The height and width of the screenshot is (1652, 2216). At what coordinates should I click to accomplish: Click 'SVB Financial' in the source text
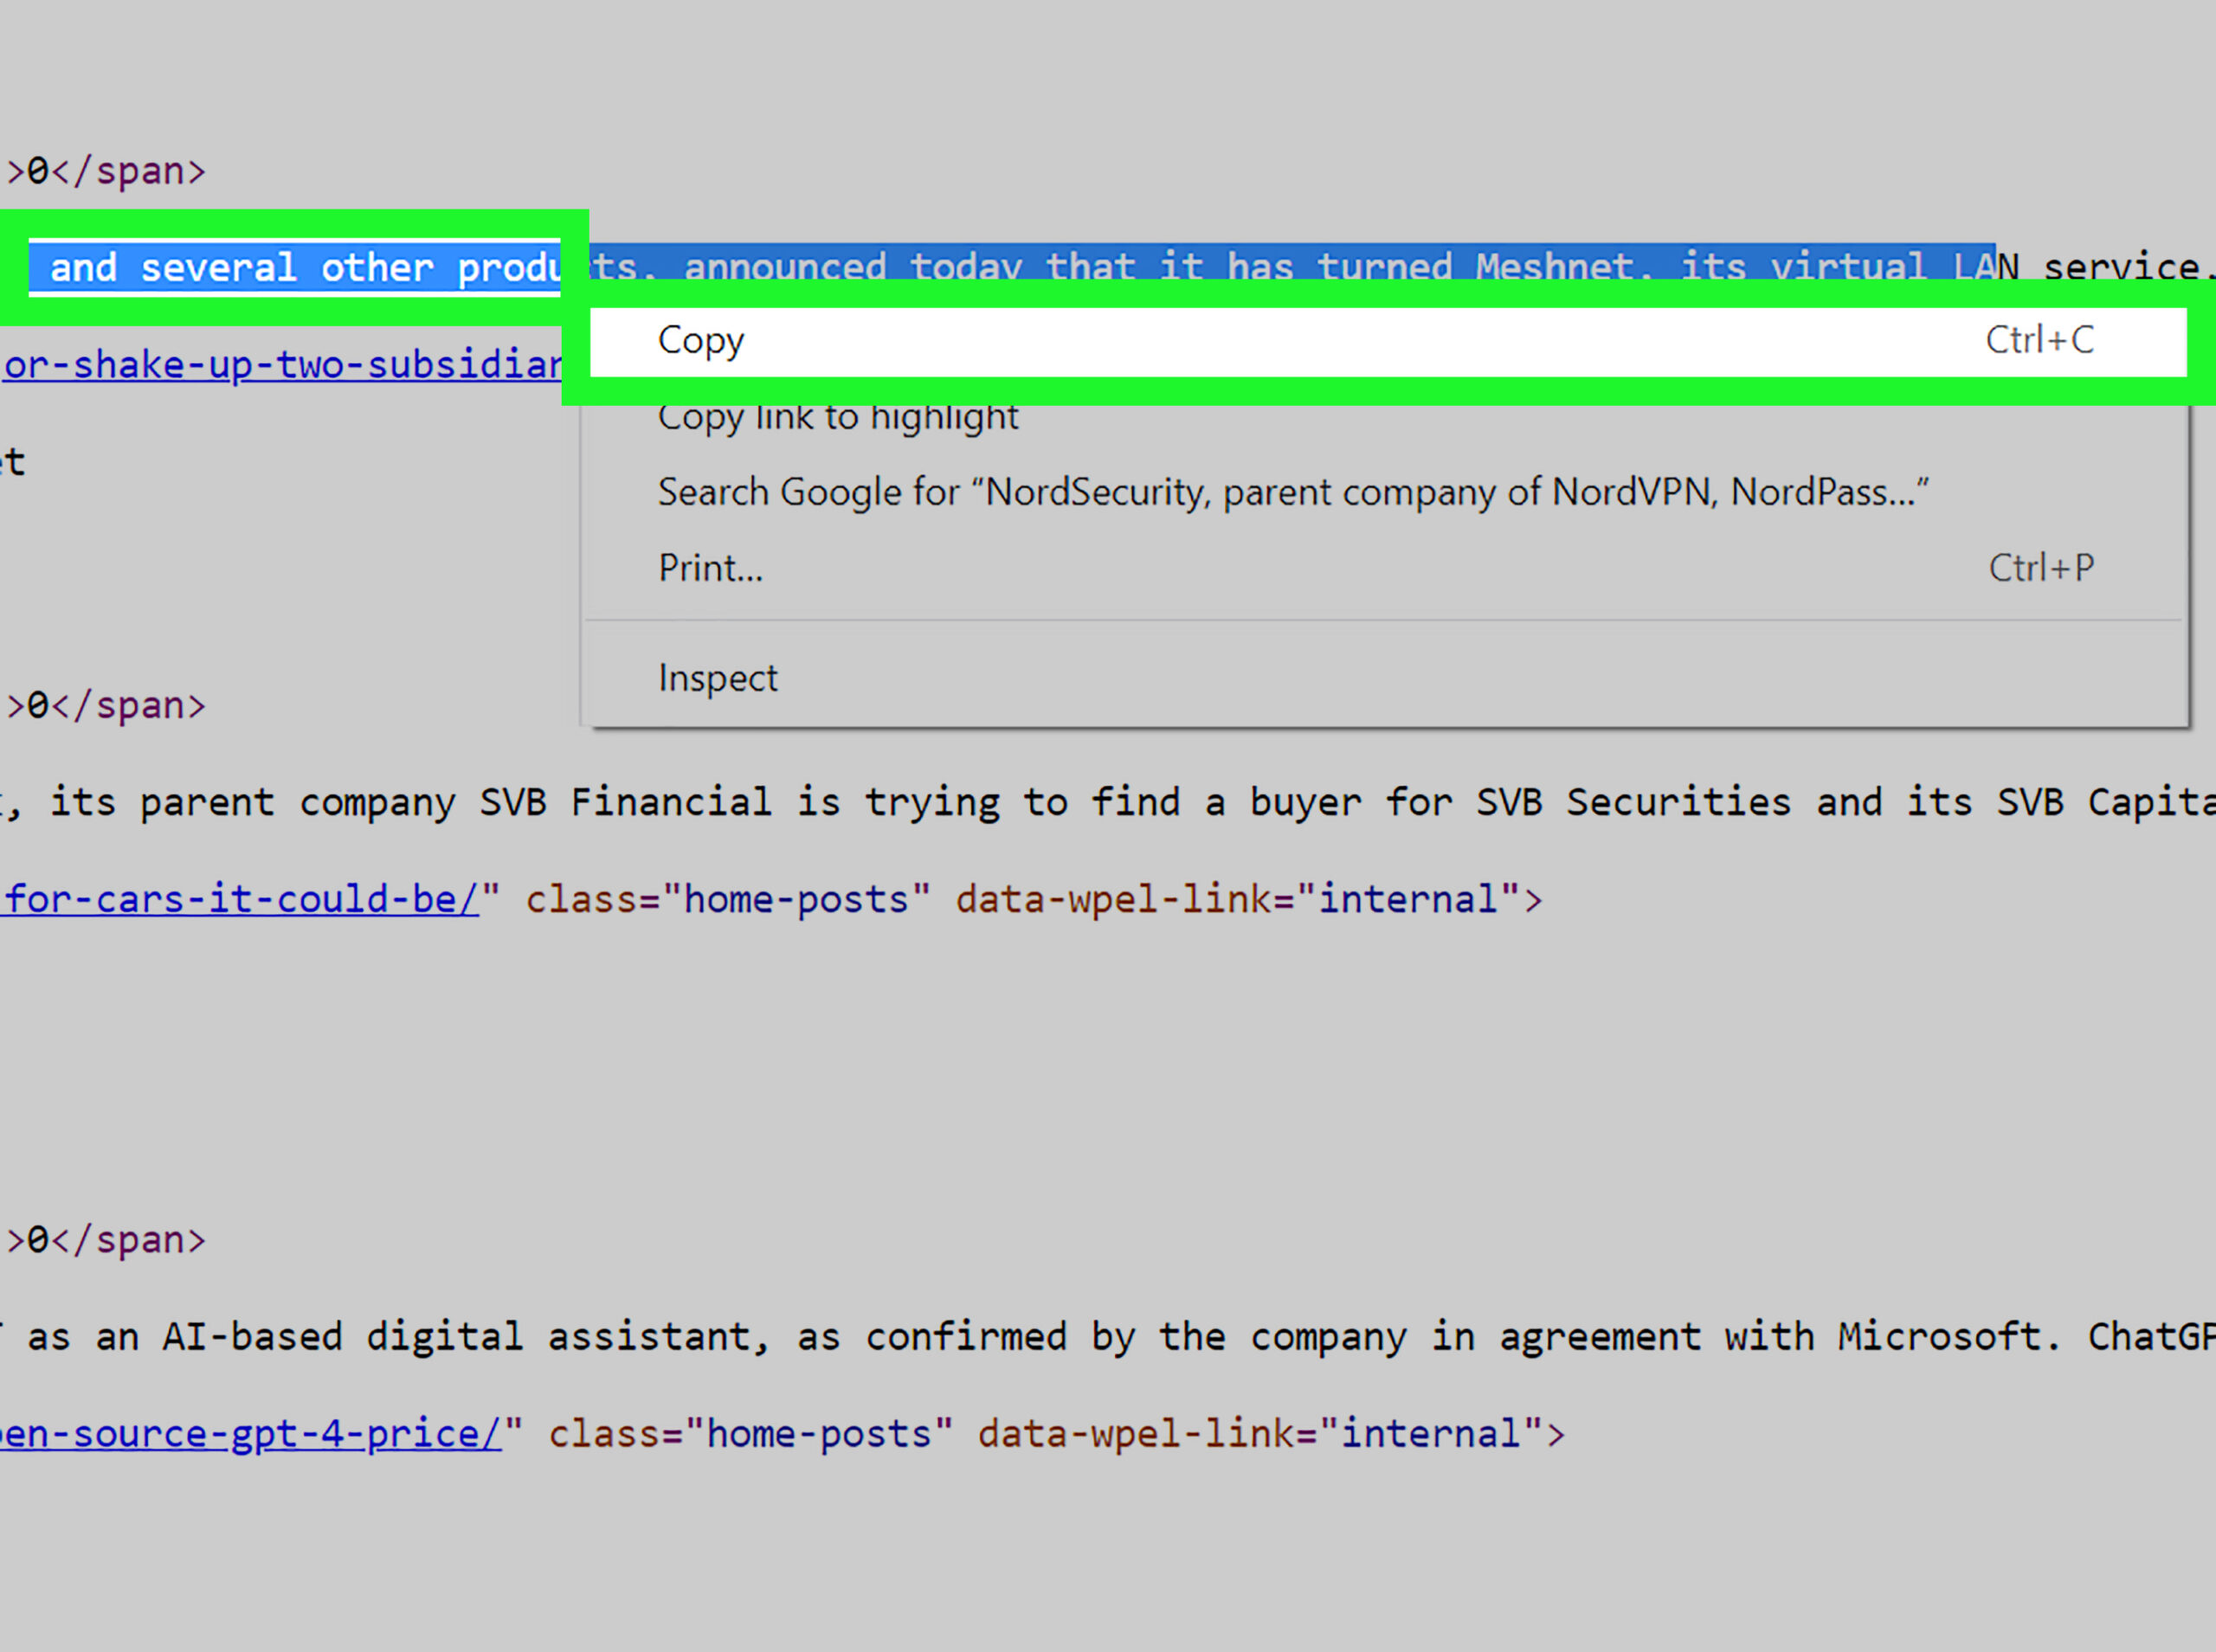[x=624, y=802]
